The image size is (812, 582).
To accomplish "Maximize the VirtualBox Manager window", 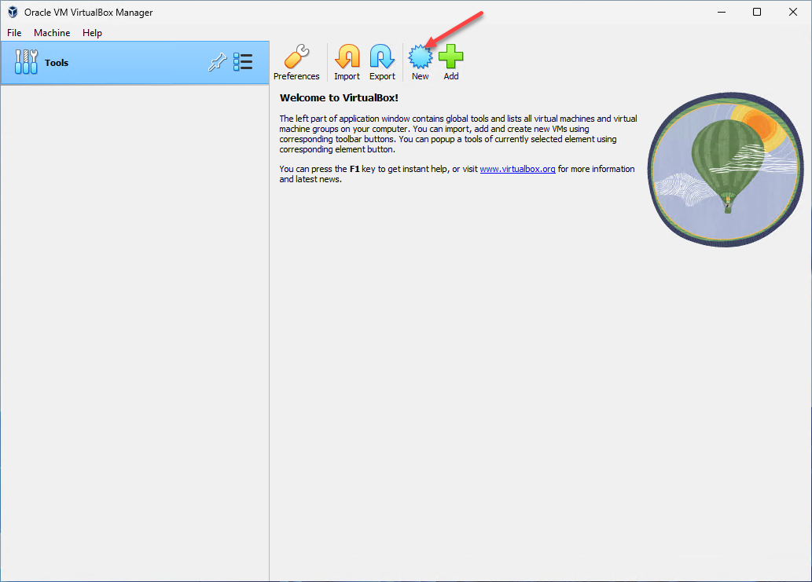I will pos(757,12).
